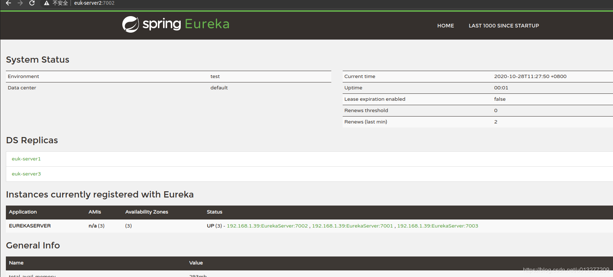
Task: Click the Spring Eureka logo
Action: [176, 24]
